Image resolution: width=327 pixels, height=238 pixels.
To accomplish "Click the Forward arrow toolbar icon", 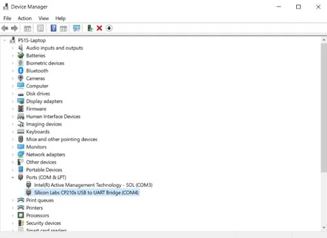I will (x=14, y=28).
